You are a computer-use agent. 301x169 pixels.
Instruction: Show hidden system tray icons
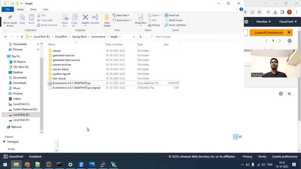pos(242,164)
